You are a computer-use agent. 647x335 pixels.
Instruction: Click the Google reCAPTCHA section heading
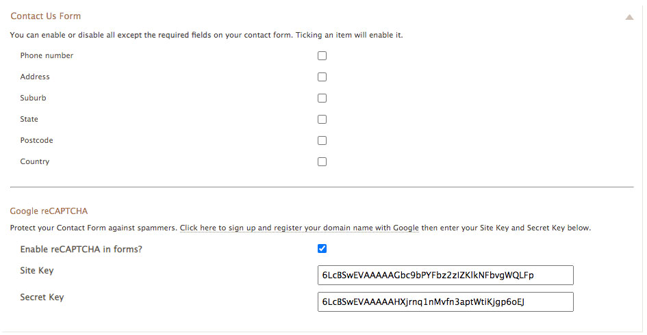49,211
